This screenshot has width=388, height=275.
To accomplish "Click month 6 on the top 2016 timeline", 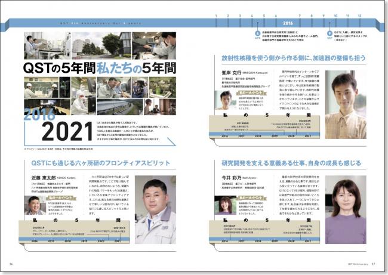I will coord(276,16).
